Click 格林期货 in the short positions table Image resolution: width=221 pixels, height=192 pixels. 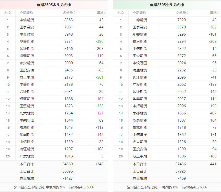pos(140,127)
